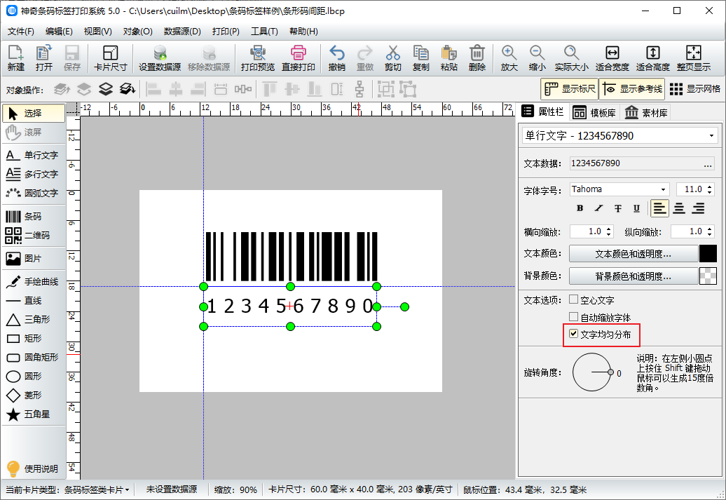Fit view with 适合高度

pyautogui.click(x=653, y=58)
